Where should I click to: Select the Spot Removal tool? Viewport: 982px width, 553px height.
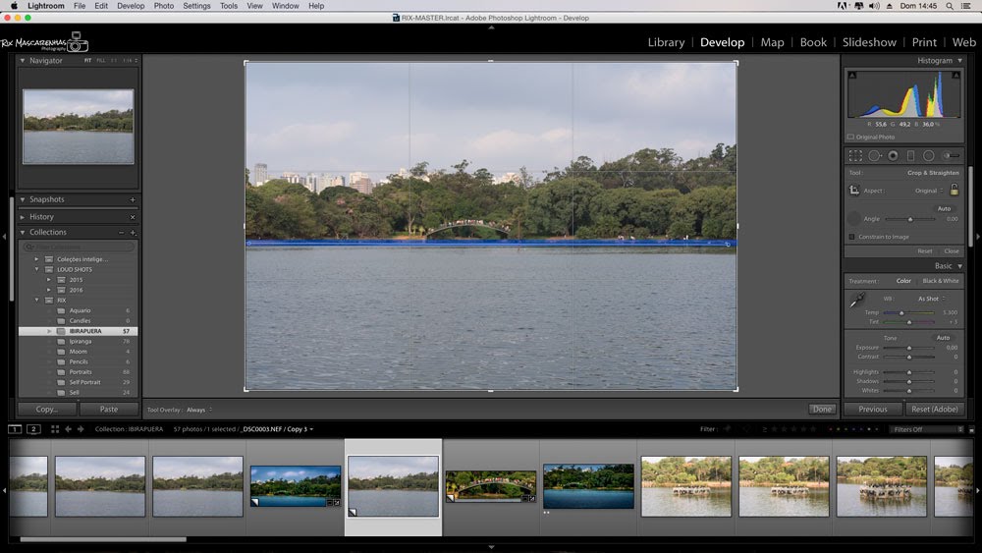[874, 156]
